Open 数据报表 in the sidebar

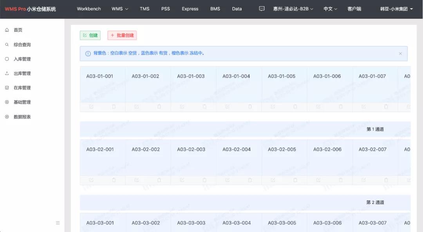coord(22,117)
